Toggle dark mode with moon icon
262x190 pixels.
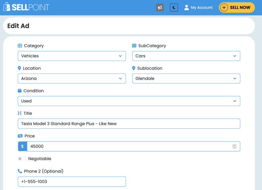[x=174, y=8]
